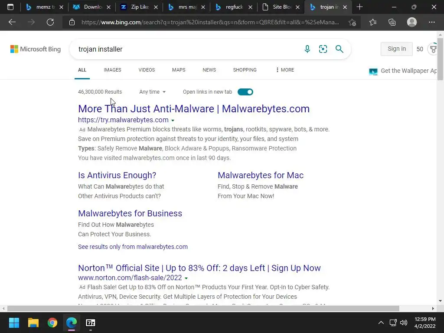Select Microsoft Edge taskbar icon

[x=72, y=323]
